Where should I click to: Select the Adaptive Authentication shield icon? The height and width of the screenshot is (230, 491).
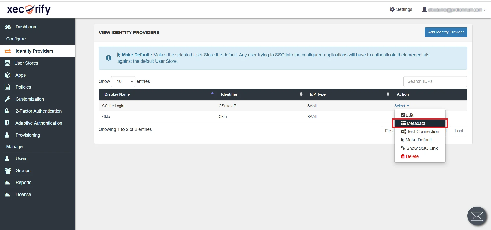point(8,123)
